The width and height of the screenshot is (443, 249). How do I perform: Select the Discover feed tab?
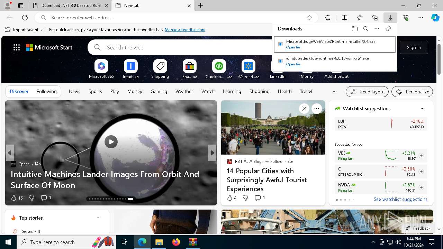point(19,91)
